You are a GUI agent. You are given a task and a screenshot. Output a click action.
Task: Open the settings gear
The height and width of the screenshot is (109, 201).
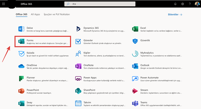click(x=182, y=4)
